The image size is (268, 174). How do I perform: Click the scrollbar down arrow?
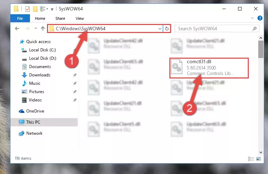point(261,152)
